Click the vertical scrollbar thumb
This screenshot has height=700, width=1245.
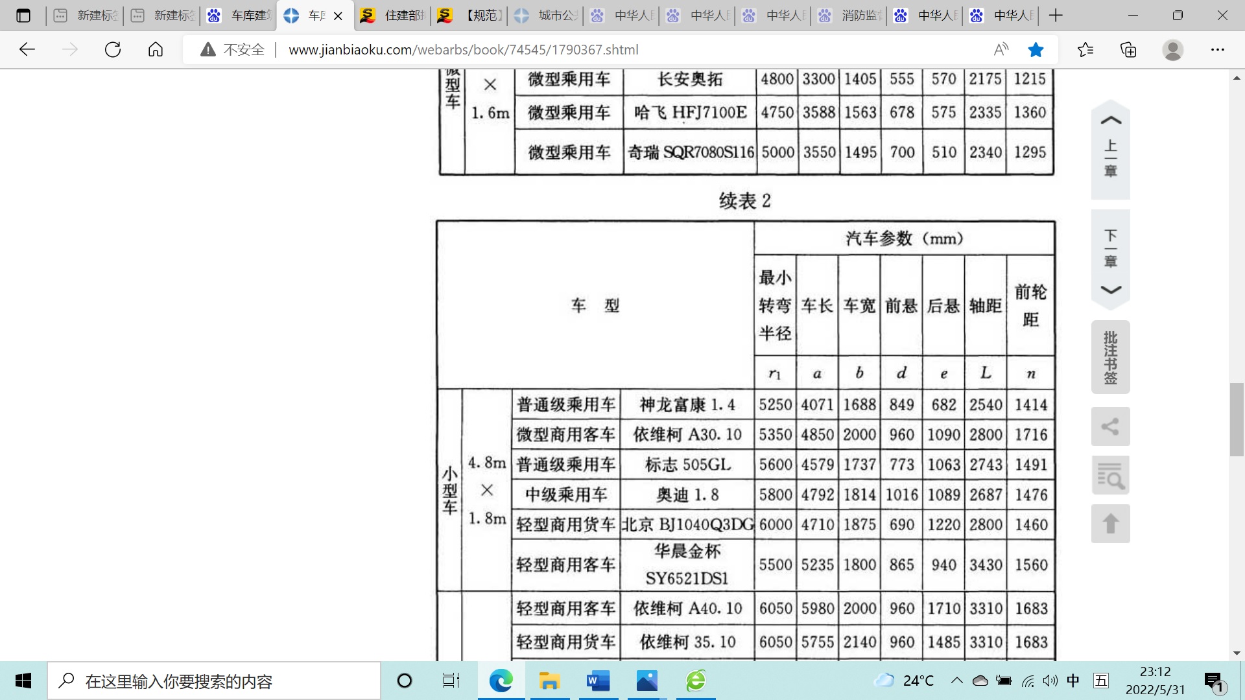pyautogui.click(x=1237, y=420)
